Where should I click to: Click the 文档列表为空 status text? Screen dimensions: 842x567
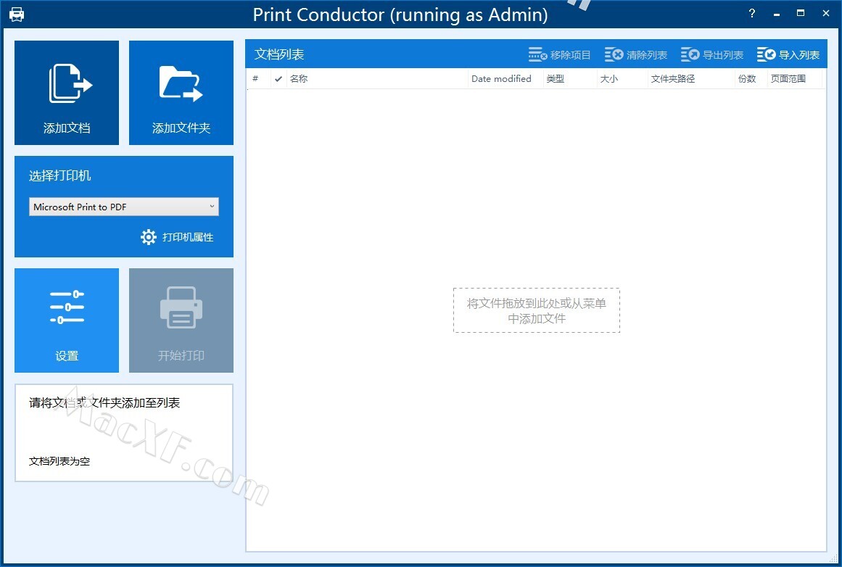[x=59, y=461]
